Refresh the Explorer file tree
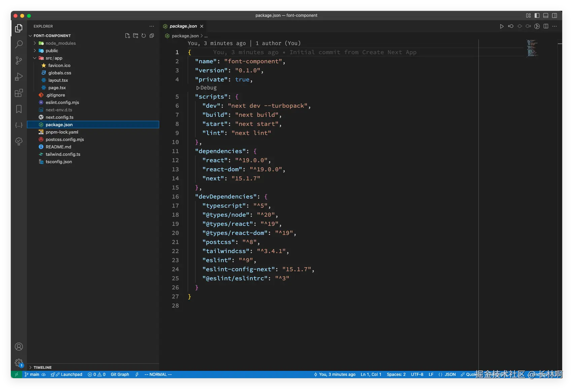This screenshot has width=573, height=389. point(144,36)
